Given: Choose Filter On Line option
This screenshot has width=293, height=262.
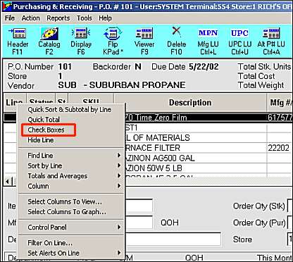Looking at the screenshot, I should (x=70, y=243).
